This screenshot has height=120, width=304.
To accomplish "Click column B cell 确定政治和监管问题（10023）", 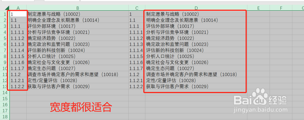I will pyautogui.click(x=78, y=44).
